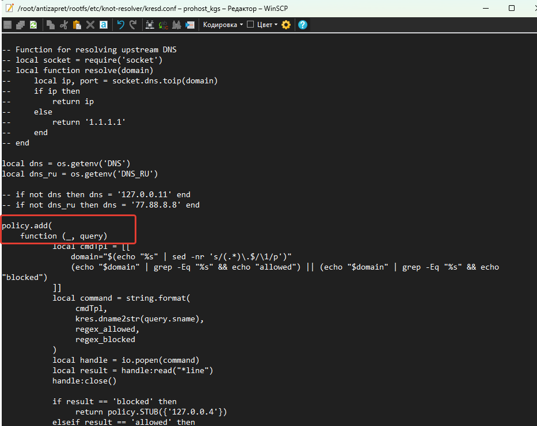Open Help with question mark icon

303,25
